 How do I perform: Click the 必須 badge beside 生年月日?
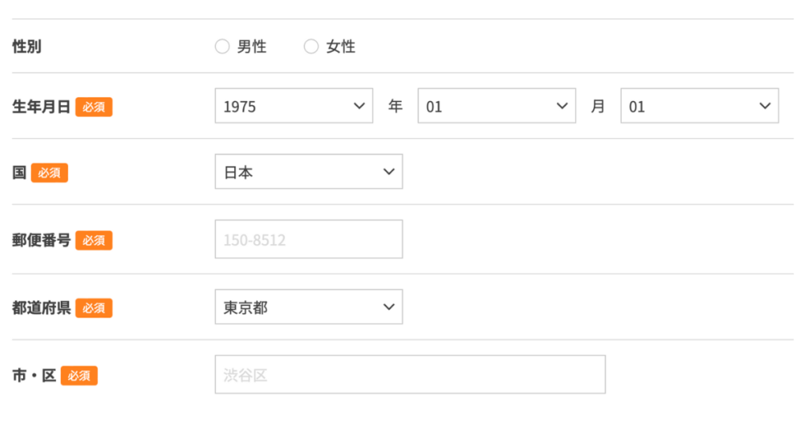(x=94, y=107)
